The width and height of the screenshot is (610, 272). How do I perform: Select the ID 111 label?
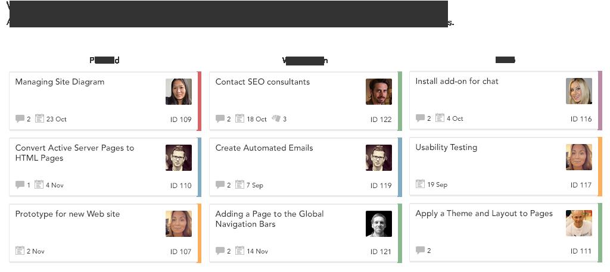point(581,251)
